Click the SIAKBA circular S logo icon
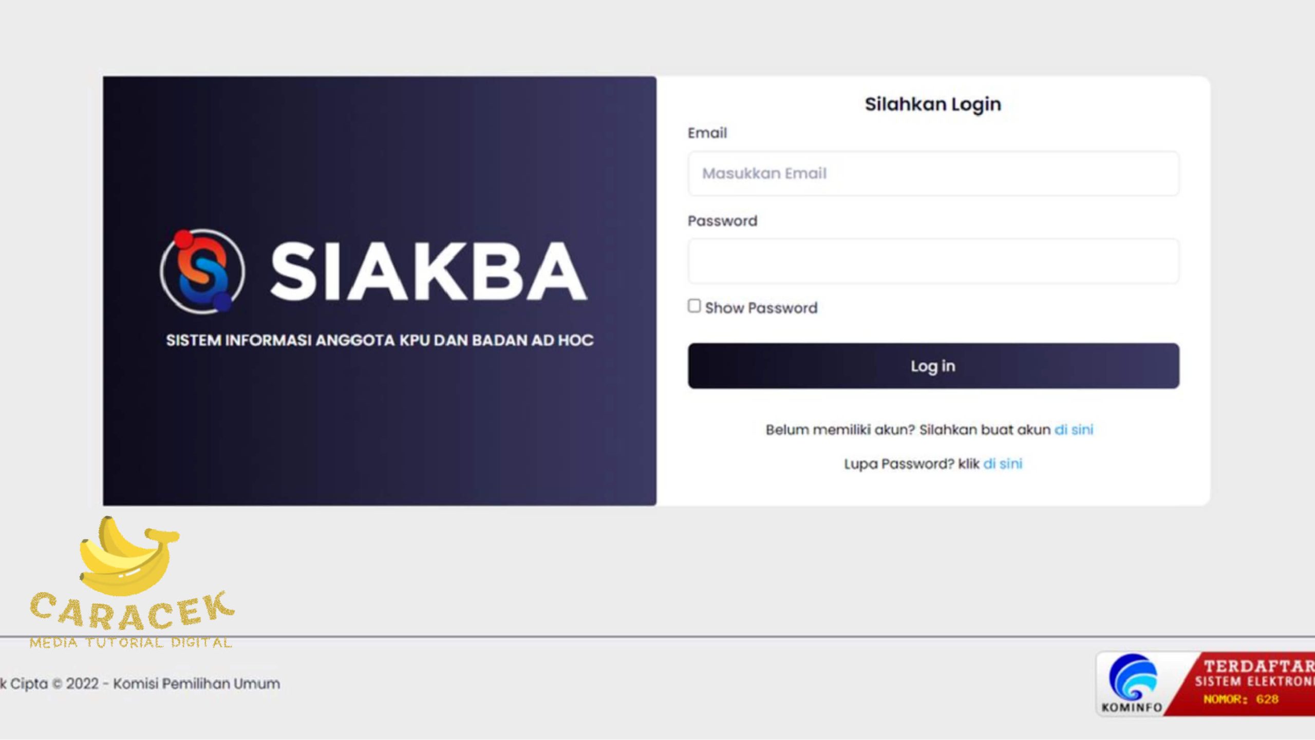 pos(202,271)
